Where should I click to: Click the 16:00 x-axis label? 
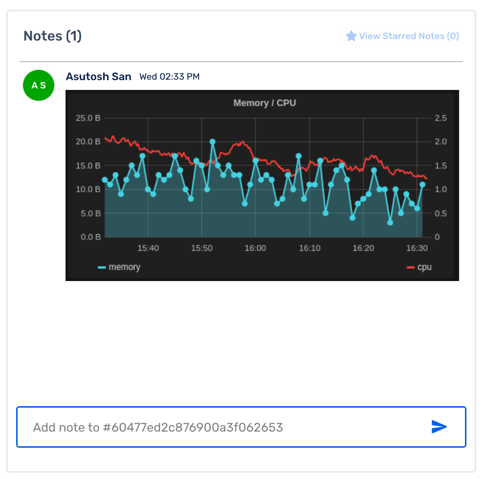[255, 248]
